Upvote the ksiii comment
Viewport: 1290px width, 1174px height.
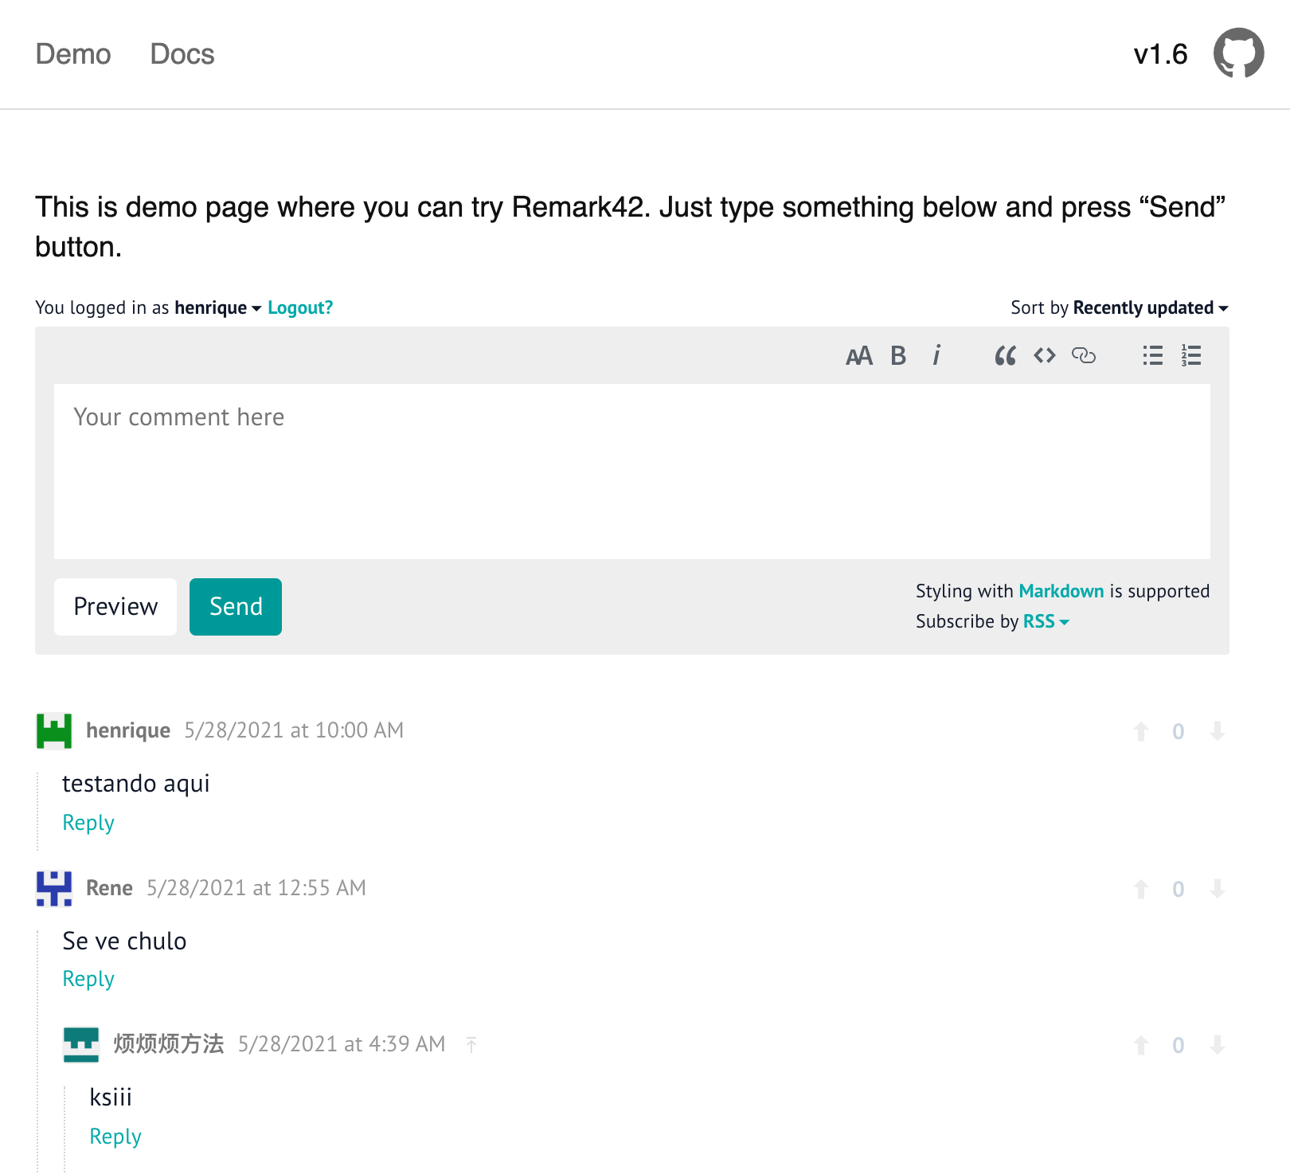[1141, 1045]
